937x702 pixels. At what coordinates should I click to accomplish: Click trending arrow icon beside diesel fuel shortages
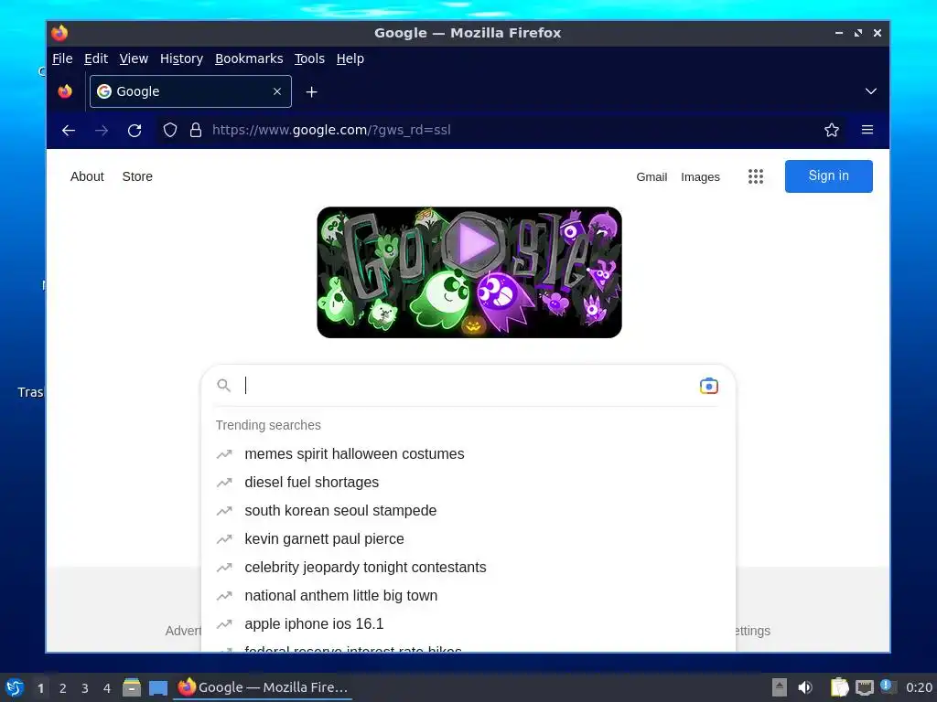click(x=224, y=483)
